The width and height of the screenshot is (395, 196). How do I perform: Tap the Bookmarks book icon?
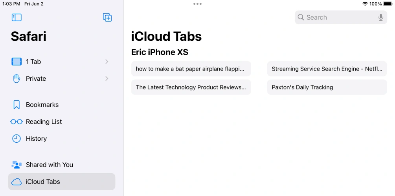pos(17,105)
